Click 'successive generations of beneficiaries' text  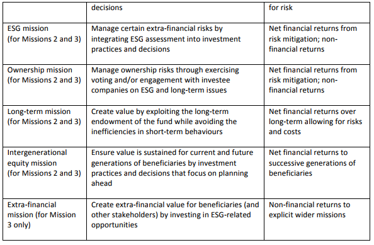(312, 168)
